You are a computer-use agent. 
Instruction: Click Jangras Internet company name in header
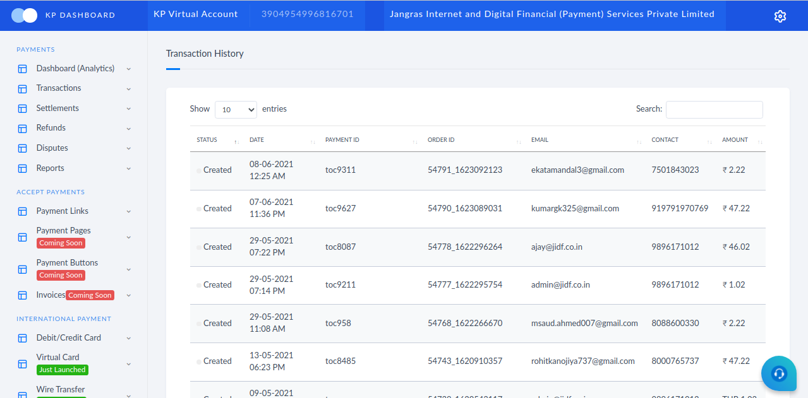(x=552, y=14)
